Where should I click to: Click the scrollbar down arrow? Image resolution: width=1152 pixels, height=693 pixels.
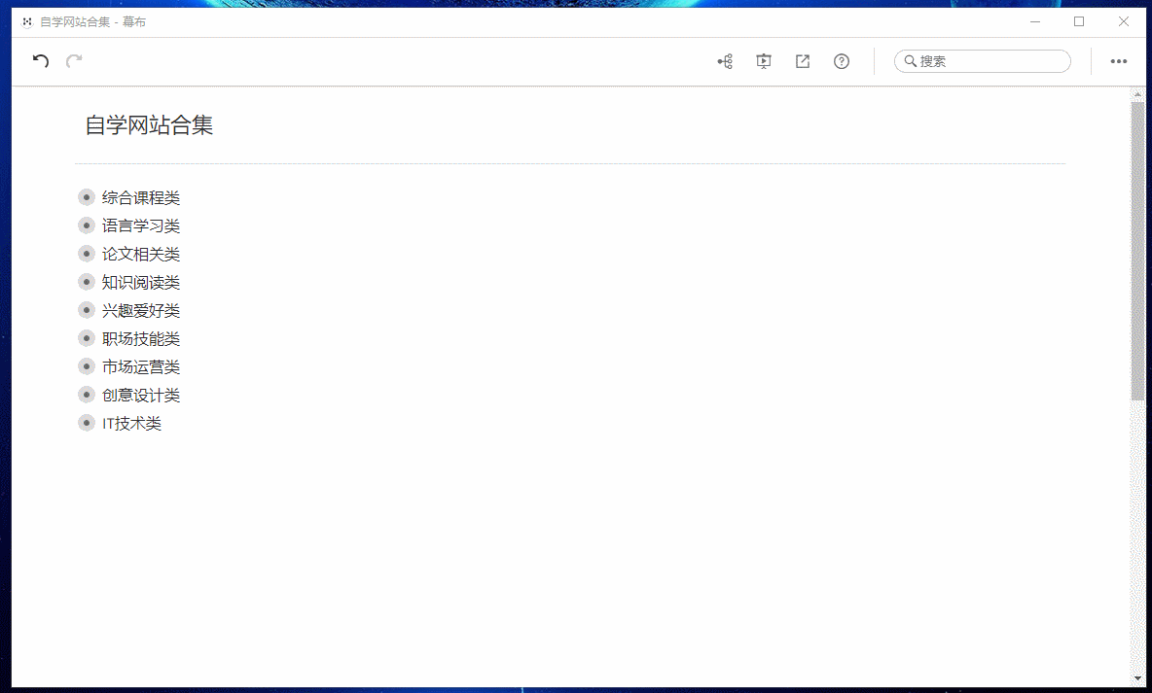coord(1137,679)
